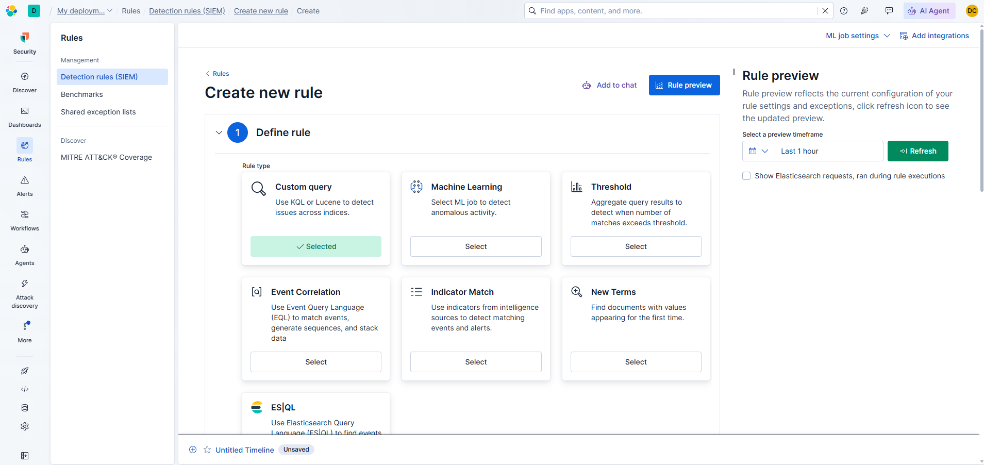Click the Last 1 hour timeframe field

829,151
